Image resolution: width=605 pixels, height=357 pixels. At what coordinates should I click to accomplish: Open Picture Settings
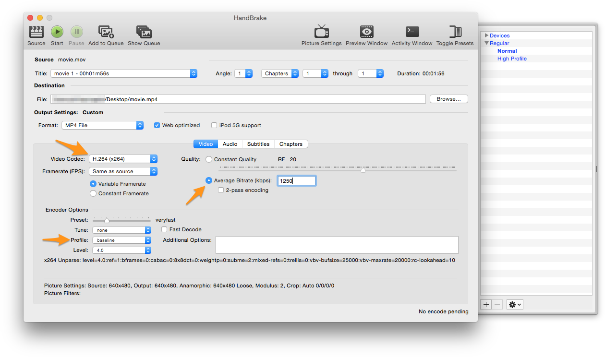pos(321,34)
